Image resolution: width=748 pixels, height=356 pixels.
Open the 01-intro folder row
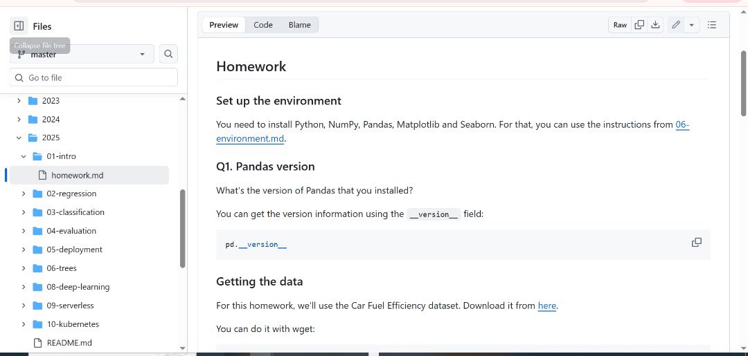tap(89, 156)
